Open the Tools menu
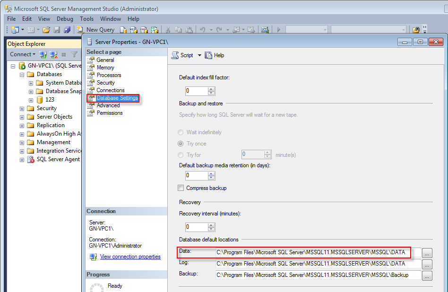 [x=86, y=19]
